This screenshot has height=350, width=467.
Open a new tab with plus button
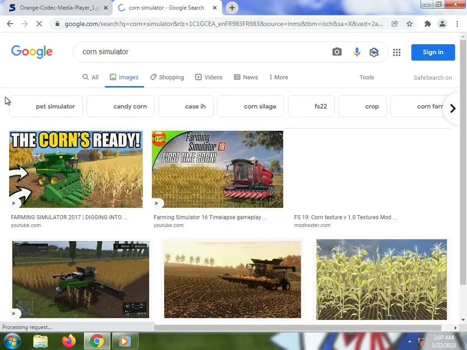click(232, 8)
